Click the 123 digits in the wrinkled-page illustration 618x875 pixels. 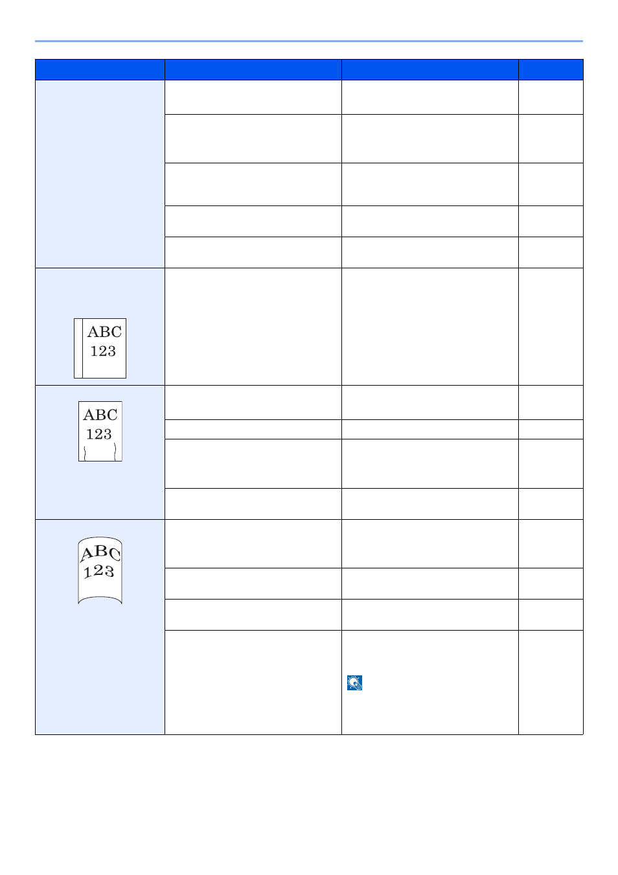99,434
